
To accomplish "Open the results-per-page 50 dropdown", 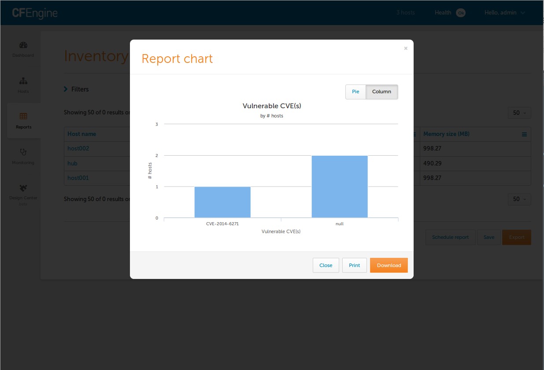I will [519, 113].
